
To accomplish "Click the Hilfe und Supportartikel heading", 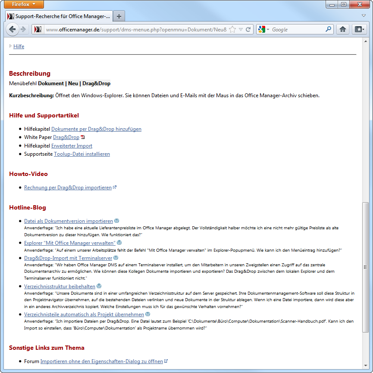I will pos(44,115).
